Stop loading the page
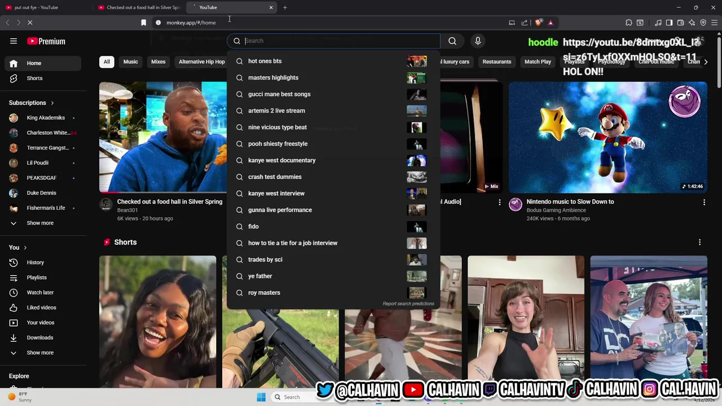 coord(30,23)
